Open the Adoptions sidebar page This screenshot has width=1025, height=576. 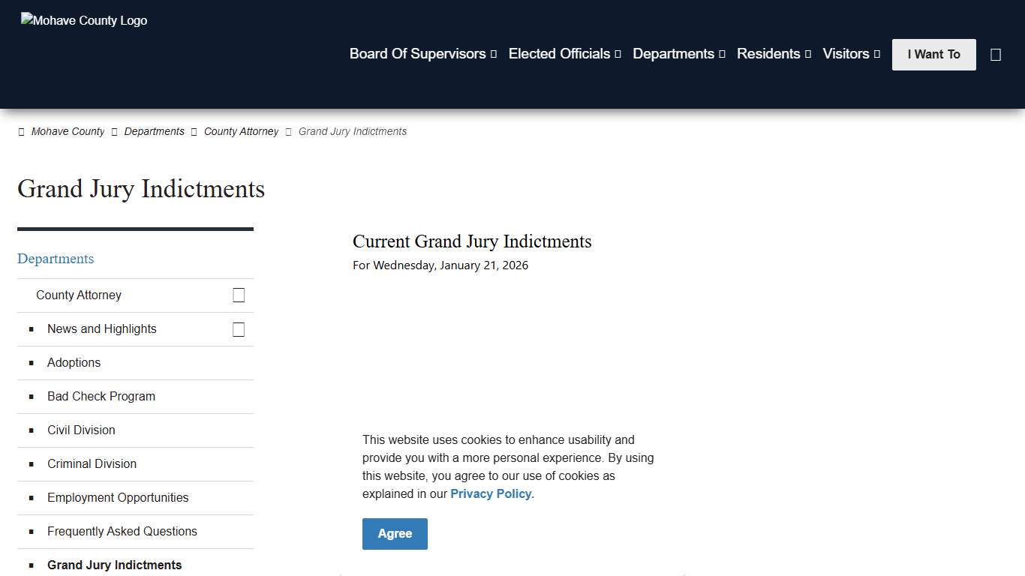click(x=74, y=362)
